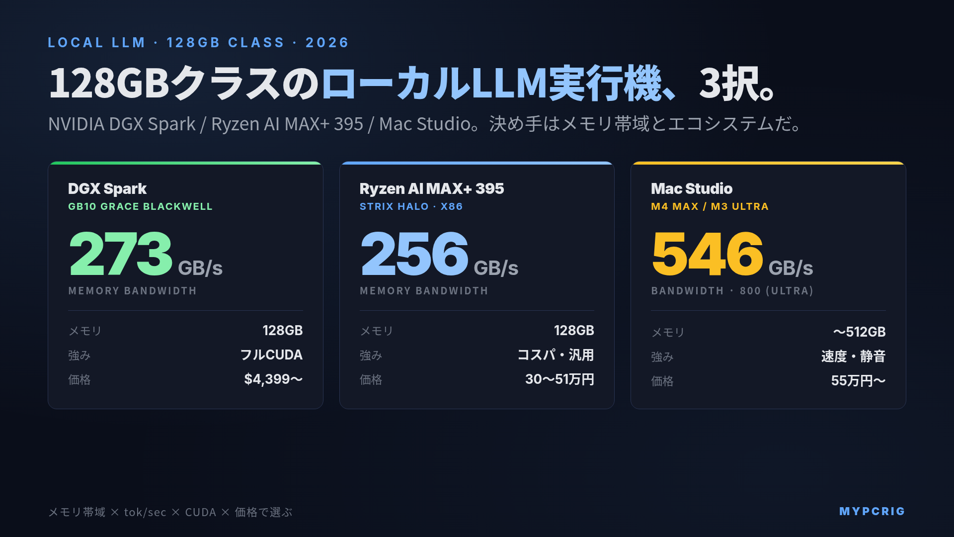This screenshot has width=954, height=537.
Task: Click 'M4 MAX / M3 ULTRA' label
Action: pyautogui.click(x=710, y=206)
